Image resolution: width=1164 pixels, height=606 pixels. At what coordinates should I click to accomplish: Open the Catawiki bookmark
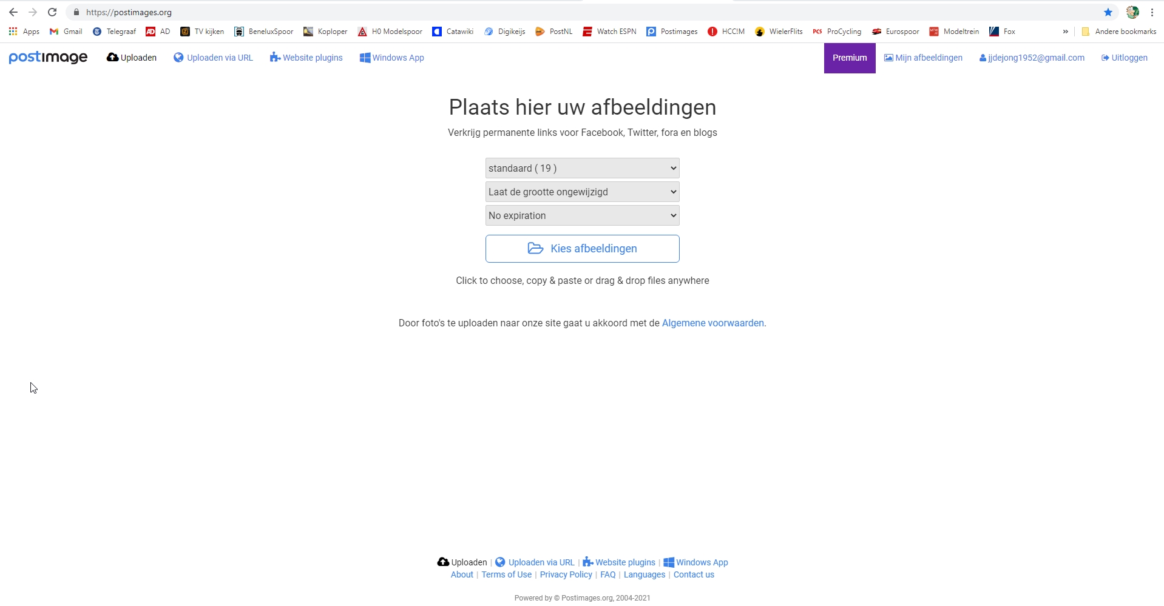click(453, 32)
